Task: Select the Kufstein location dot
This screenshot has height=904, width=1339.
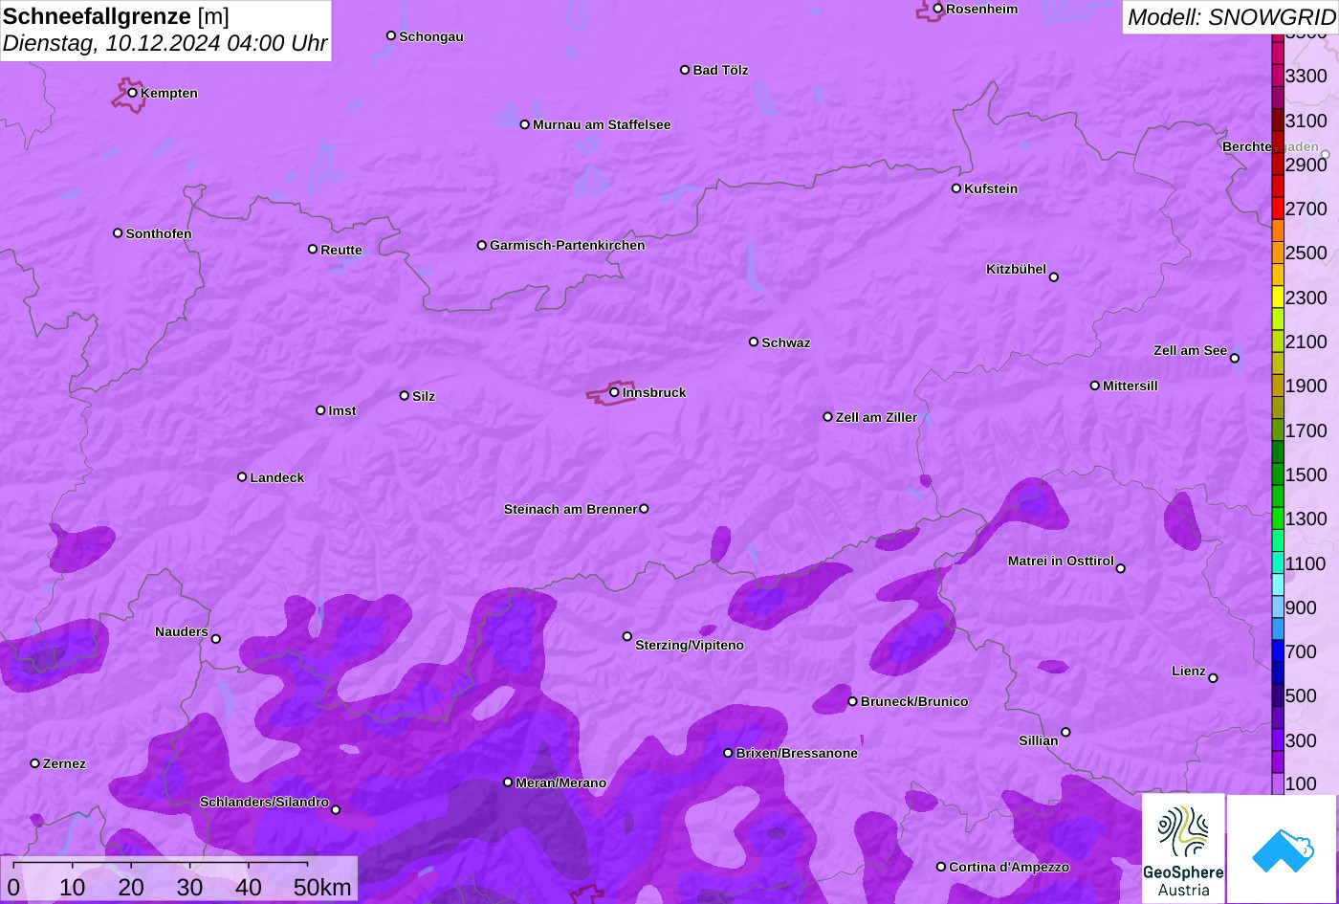Action: coord(955,188)
